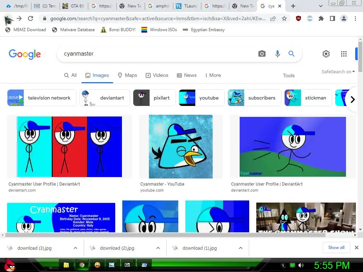The height and width of the screenshot is (272, 363).
Task: Switch to the News tab
Action: (186, 75)
